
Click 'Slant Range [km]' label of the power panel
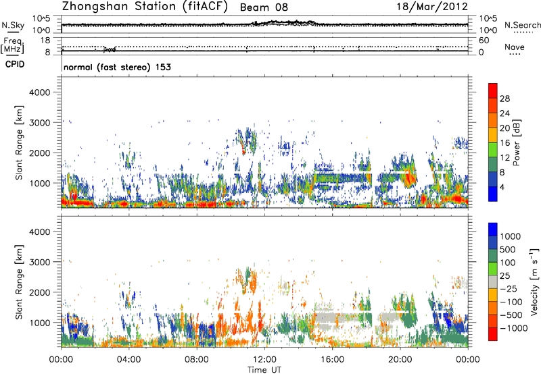(20, 142)
